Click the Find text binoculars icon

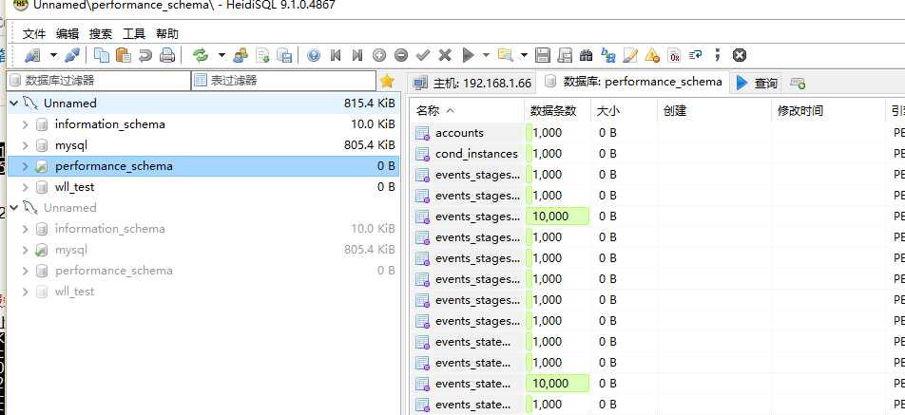point(587,55)
